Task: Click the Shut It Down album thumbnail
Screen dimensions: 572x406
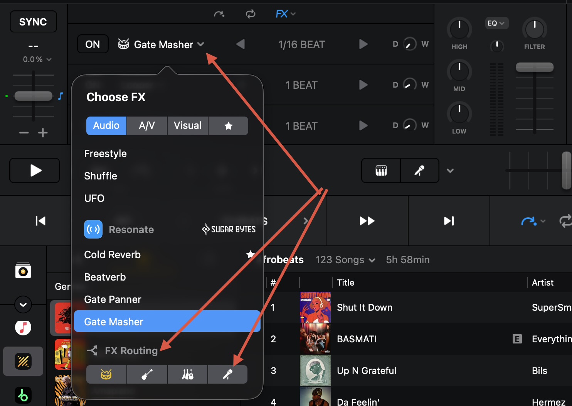Action: (315, 307)
